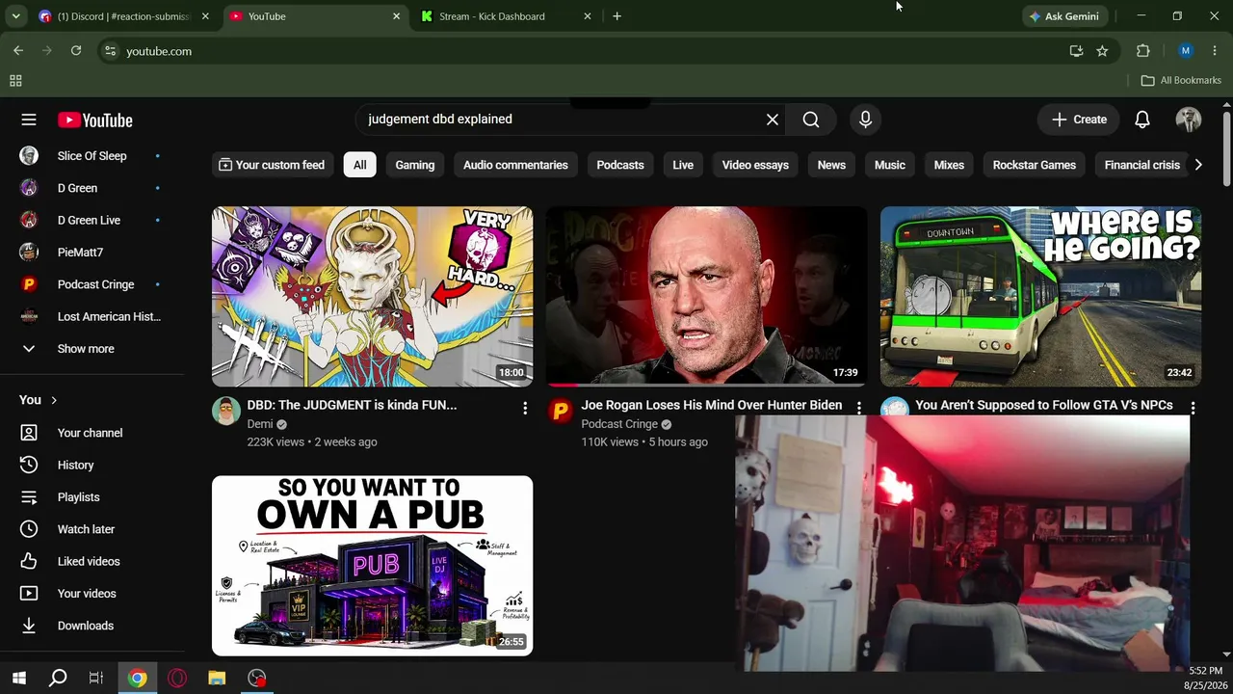Open the Chrome profile M button

click(x=1186, y=51)
